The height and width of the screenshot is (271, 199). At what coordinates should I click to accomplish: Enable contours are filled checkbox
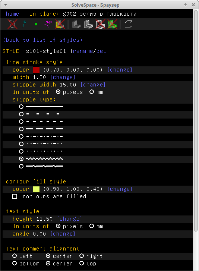click(x=15, y=196)
